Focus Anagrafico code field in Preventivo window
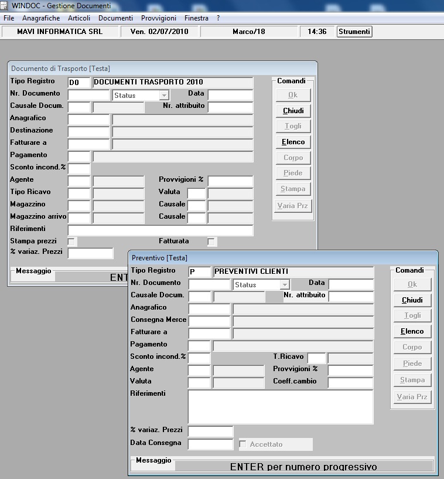The height and width of the screenshot is (479, 444). (x=209, y=309)
